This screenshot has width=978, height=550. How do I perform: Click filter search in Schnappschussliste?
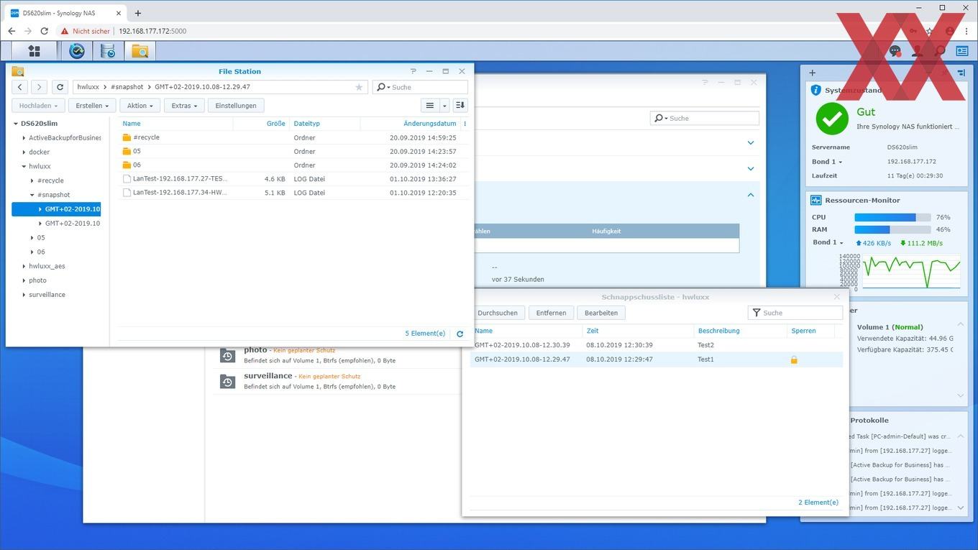coord(795,313)
